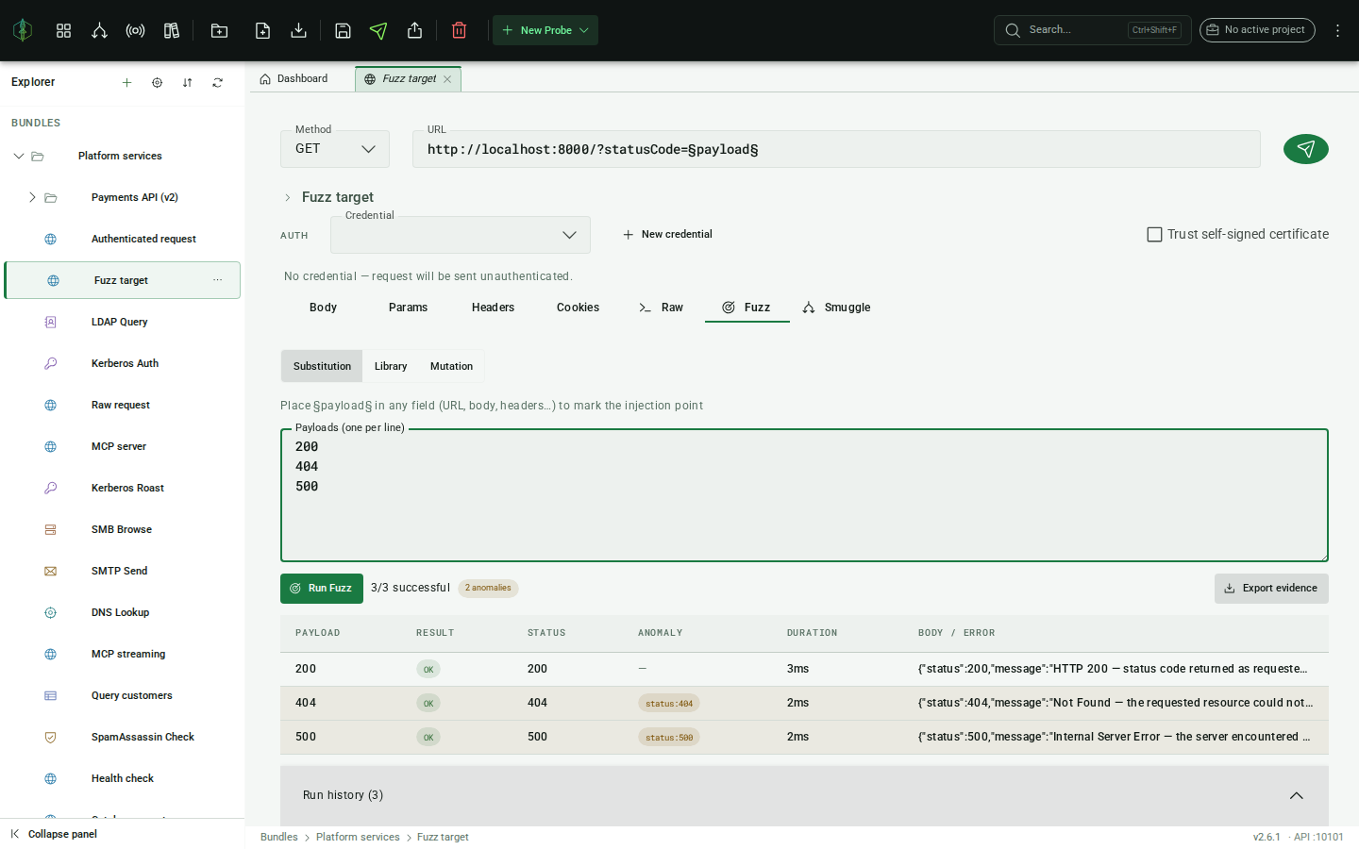Open the ellipsis menu on Fuzz target row

click(218, 280)
